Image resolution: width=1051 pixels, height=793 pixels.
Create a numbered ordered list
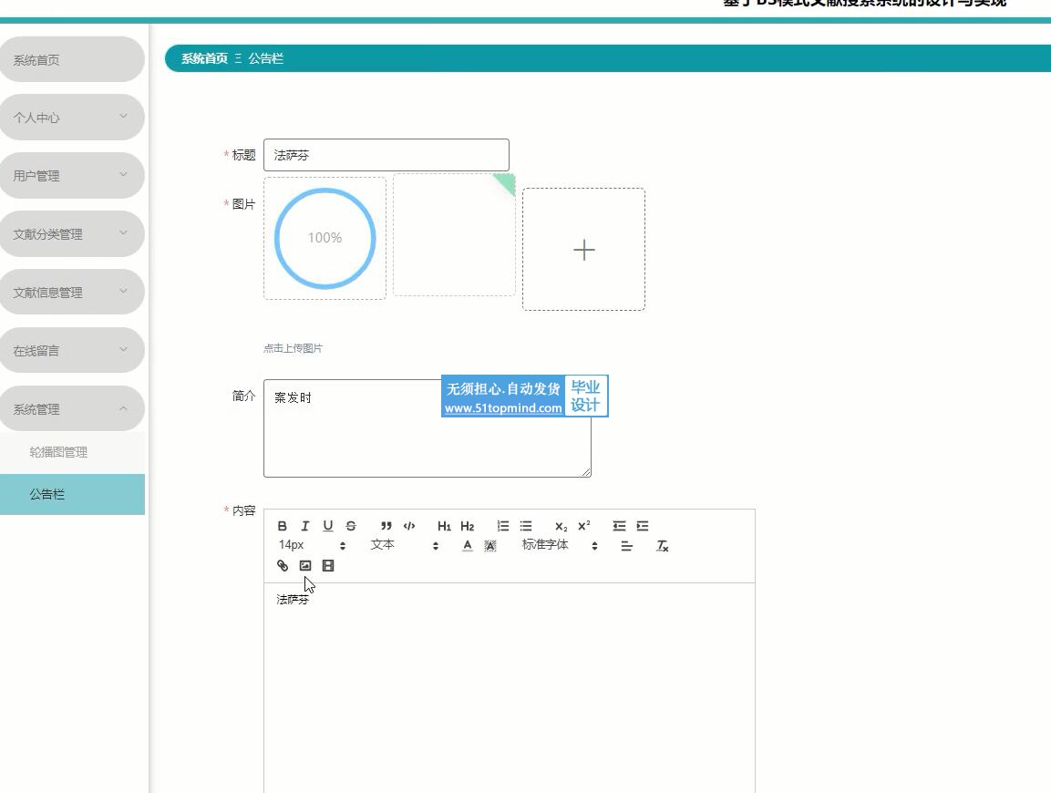tap(503, 526)
